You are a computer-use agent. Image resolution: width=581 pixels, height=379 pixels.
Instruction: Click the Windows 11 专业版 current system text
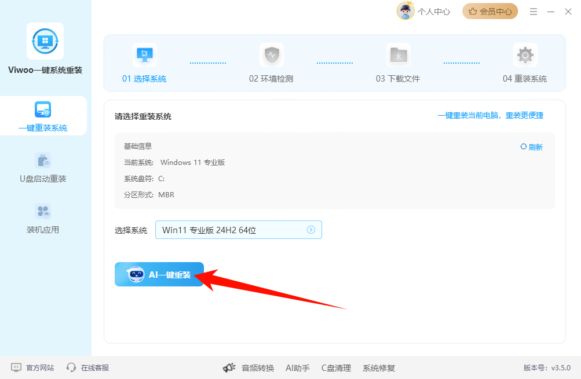point(193,163)
